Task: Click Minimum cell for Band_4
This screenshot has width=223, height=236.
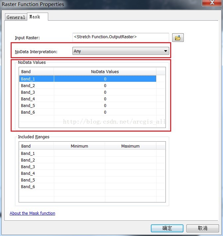Action: [x=79, y=173]
